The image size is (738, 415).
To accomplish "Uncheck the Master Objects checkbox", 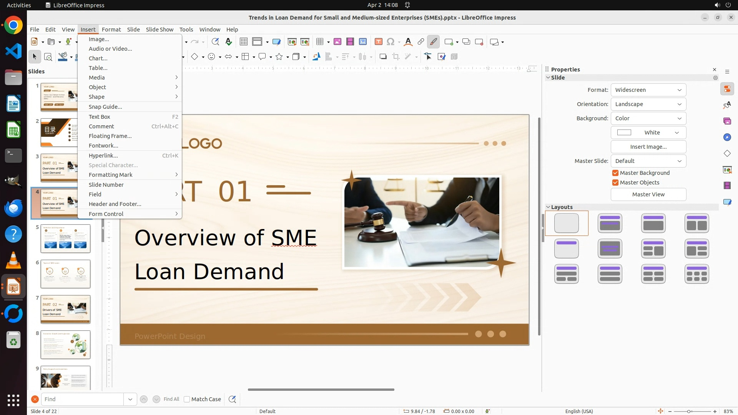I will [615, 183].
